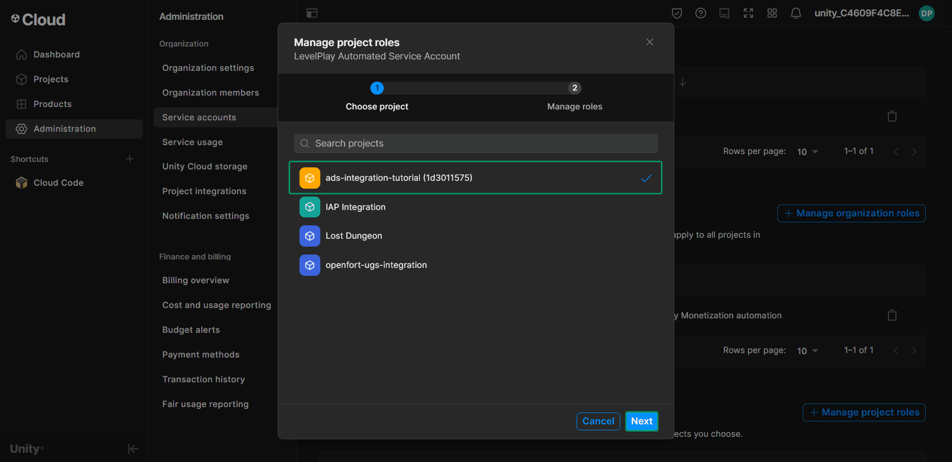Click the Next button in the dialog
Image resolution: width=952 pixels, height=462 pixels.
(642, 421)
